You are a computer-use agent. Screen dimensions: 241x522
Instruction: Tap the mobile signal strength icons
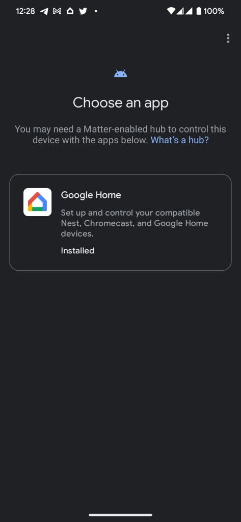[x=184, y=11]
